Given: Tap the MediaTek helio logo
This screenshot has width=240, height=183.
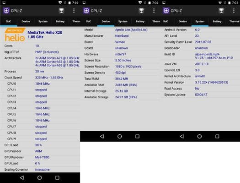Looking at the screenshot, I should point(15,35).
